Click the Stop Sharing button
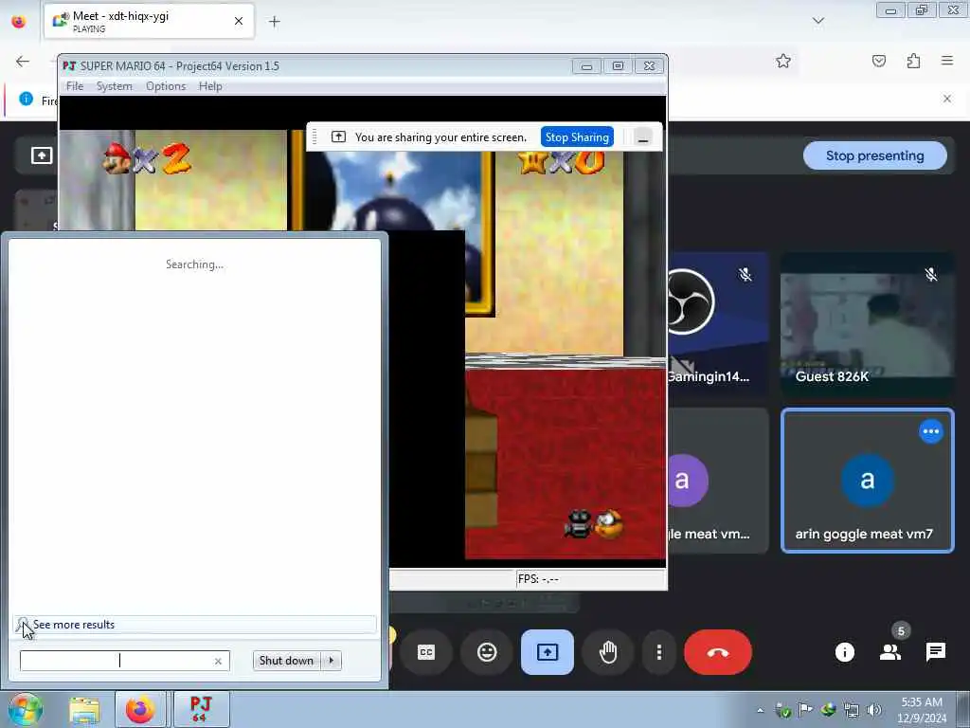 coord(577,136)
